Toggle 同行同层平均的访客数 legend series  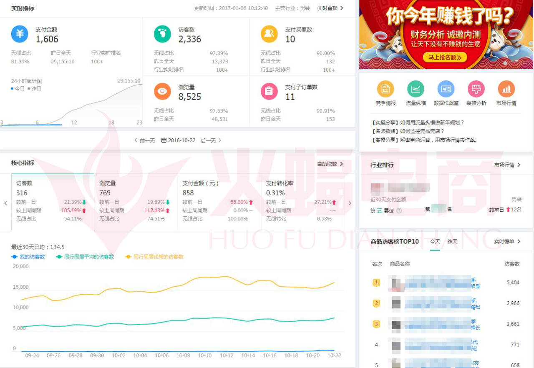85,257
